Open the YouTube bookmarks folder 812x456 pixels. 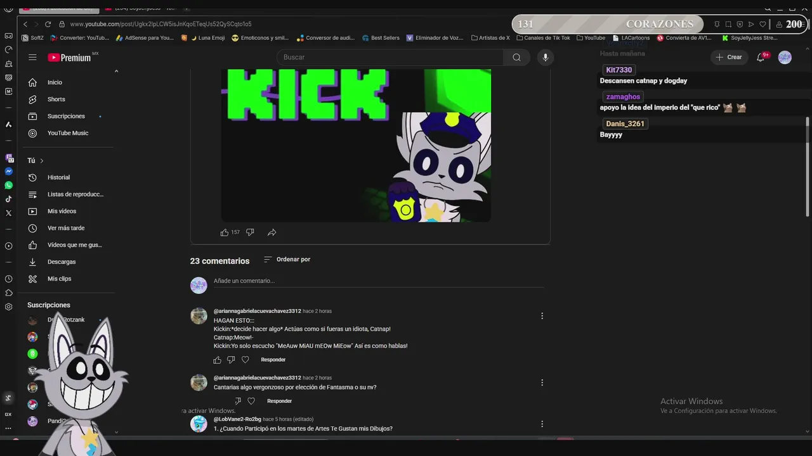coord(591,38)
